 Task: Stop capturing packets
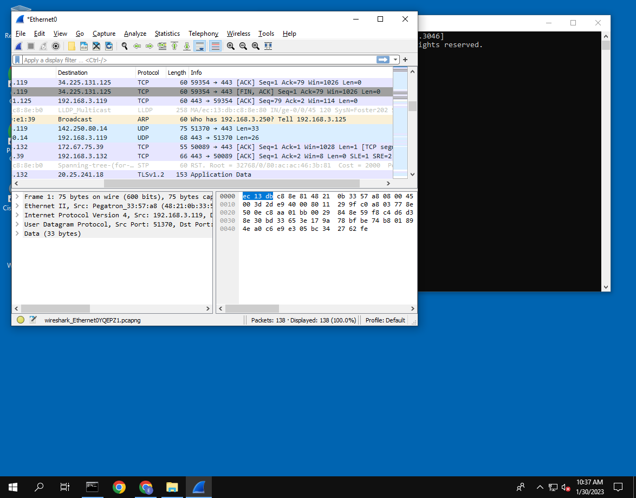(x=31, y=46)
